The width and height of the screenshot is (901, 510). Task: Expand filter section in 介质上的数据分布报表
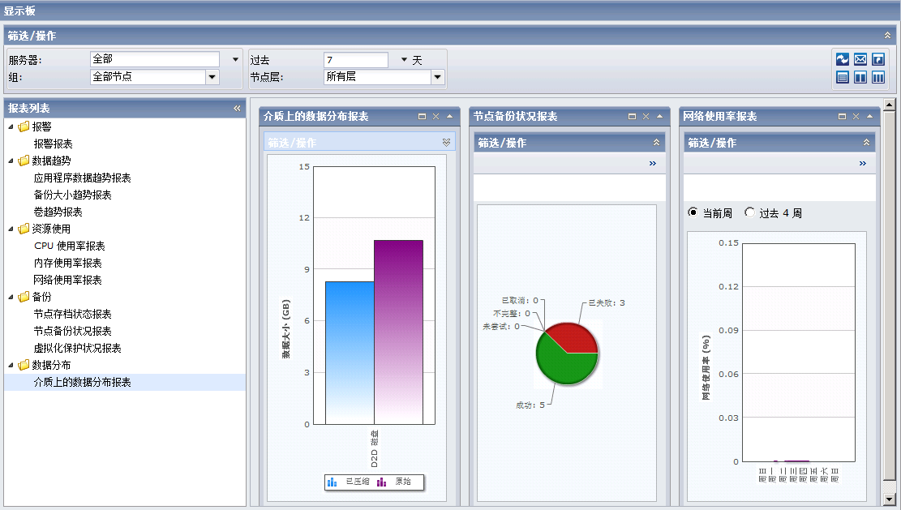click(447, 143)
